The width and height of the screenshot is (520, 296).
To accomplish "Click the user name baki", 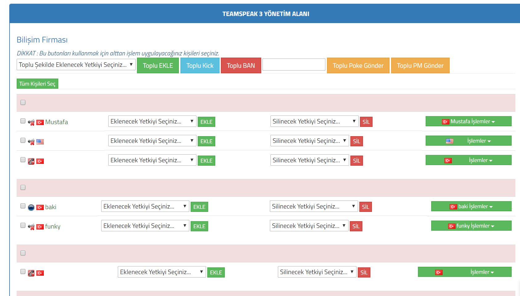I will 51,207.
